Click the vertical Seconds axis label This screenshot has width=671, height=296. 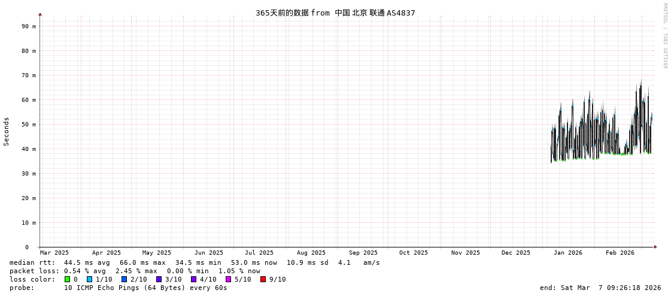[x=7, y=131]
